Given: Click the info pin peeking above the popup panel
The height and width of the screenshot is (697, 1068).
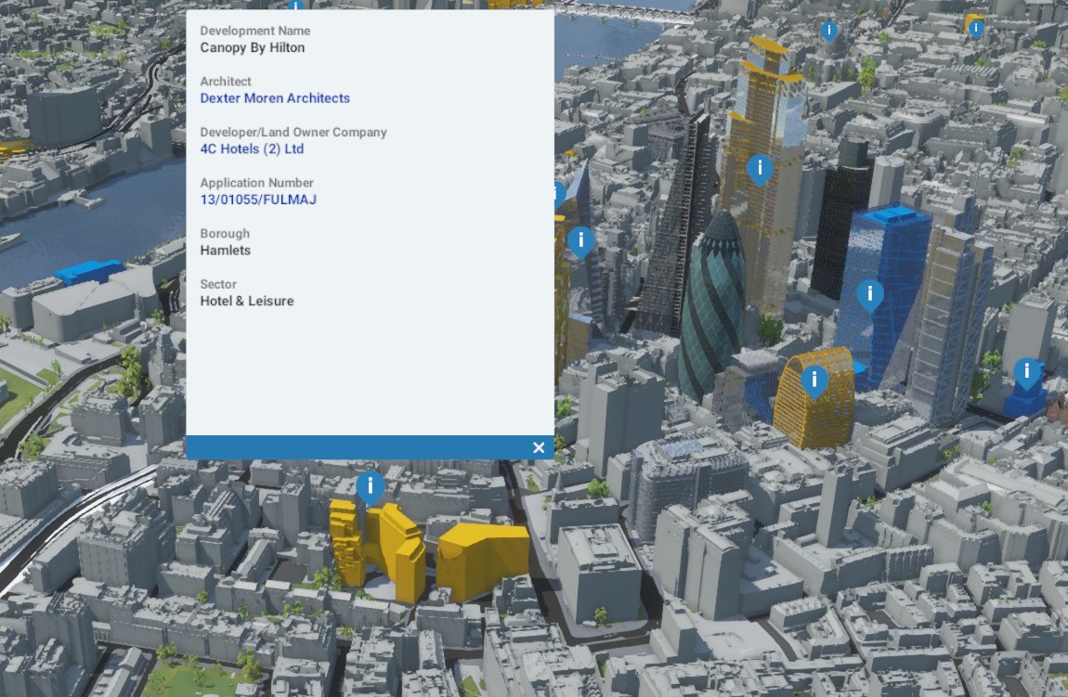Looking at the screenshot, I should (x=296, y=6).
